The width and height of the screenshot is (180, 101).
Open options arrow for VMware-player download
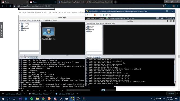pyautogui.click(x=51, y=94)
